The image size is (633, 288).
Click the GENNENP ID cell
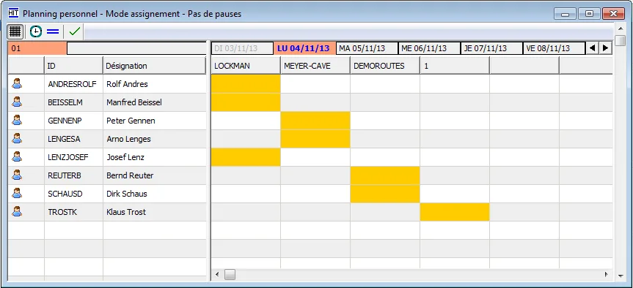tap(73, 121)
